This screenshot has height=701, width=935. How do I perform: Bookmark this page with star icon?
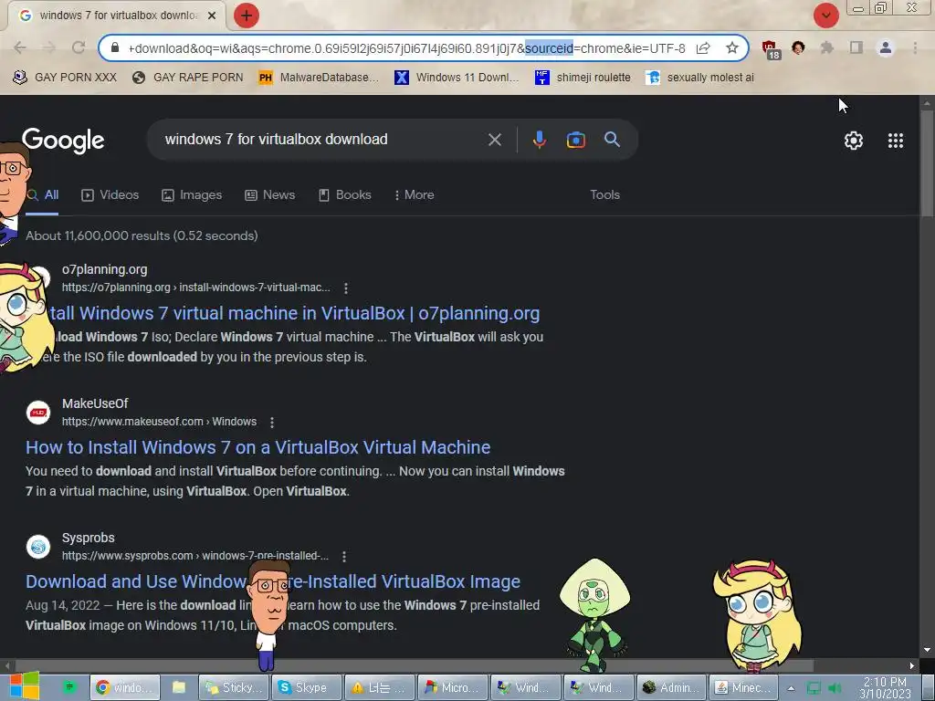(x=732, y=47)
